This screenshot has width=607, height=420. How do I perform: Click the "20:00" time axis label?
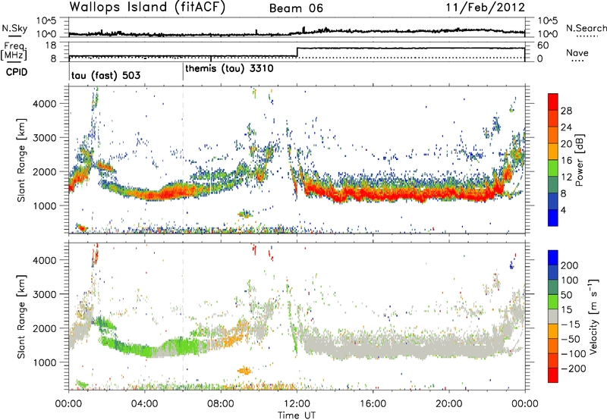pos(449,404)
